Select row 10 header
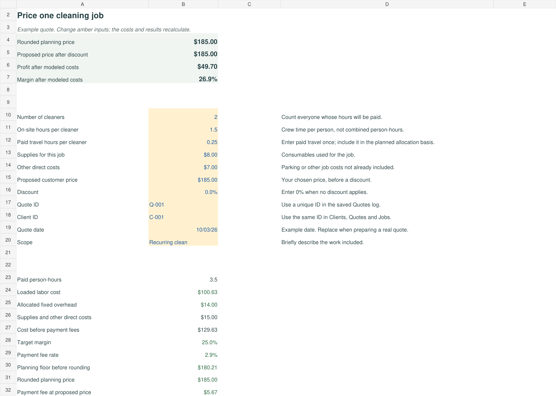Image resolution: width=556 pixels, height=396 pixels. [x=8, y=115]
